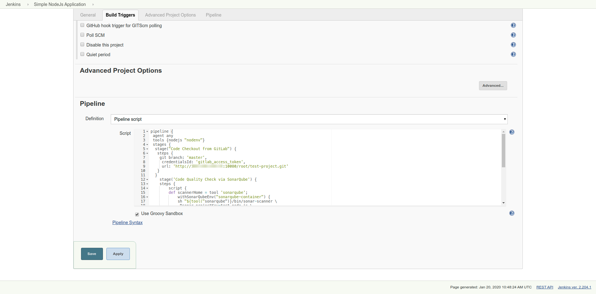The width and height of the screenshot is (596, 294).
Task: Collapse the fold arrow on script line 12
Action: click(147, 180)
